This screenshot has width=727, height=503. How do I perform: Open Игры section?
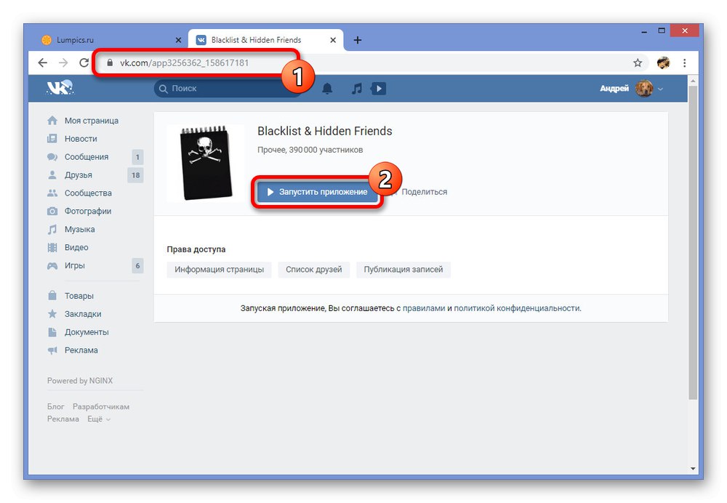point(75,265)
